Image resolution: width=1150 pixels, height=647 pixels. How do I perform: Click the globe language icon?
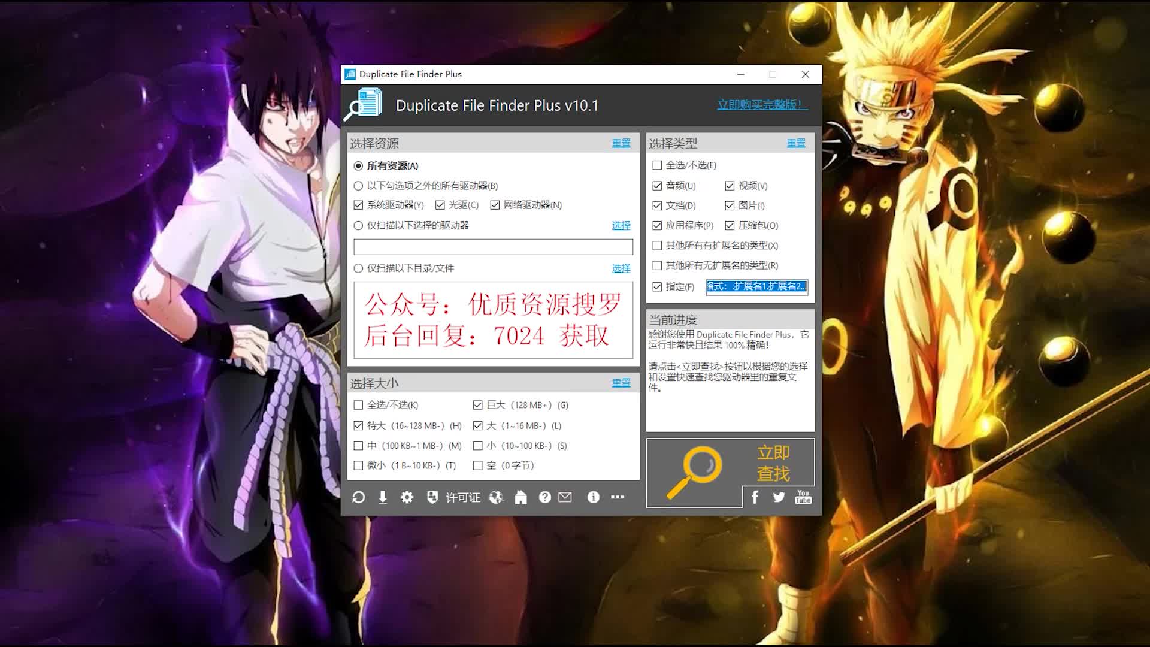(496, 497)
